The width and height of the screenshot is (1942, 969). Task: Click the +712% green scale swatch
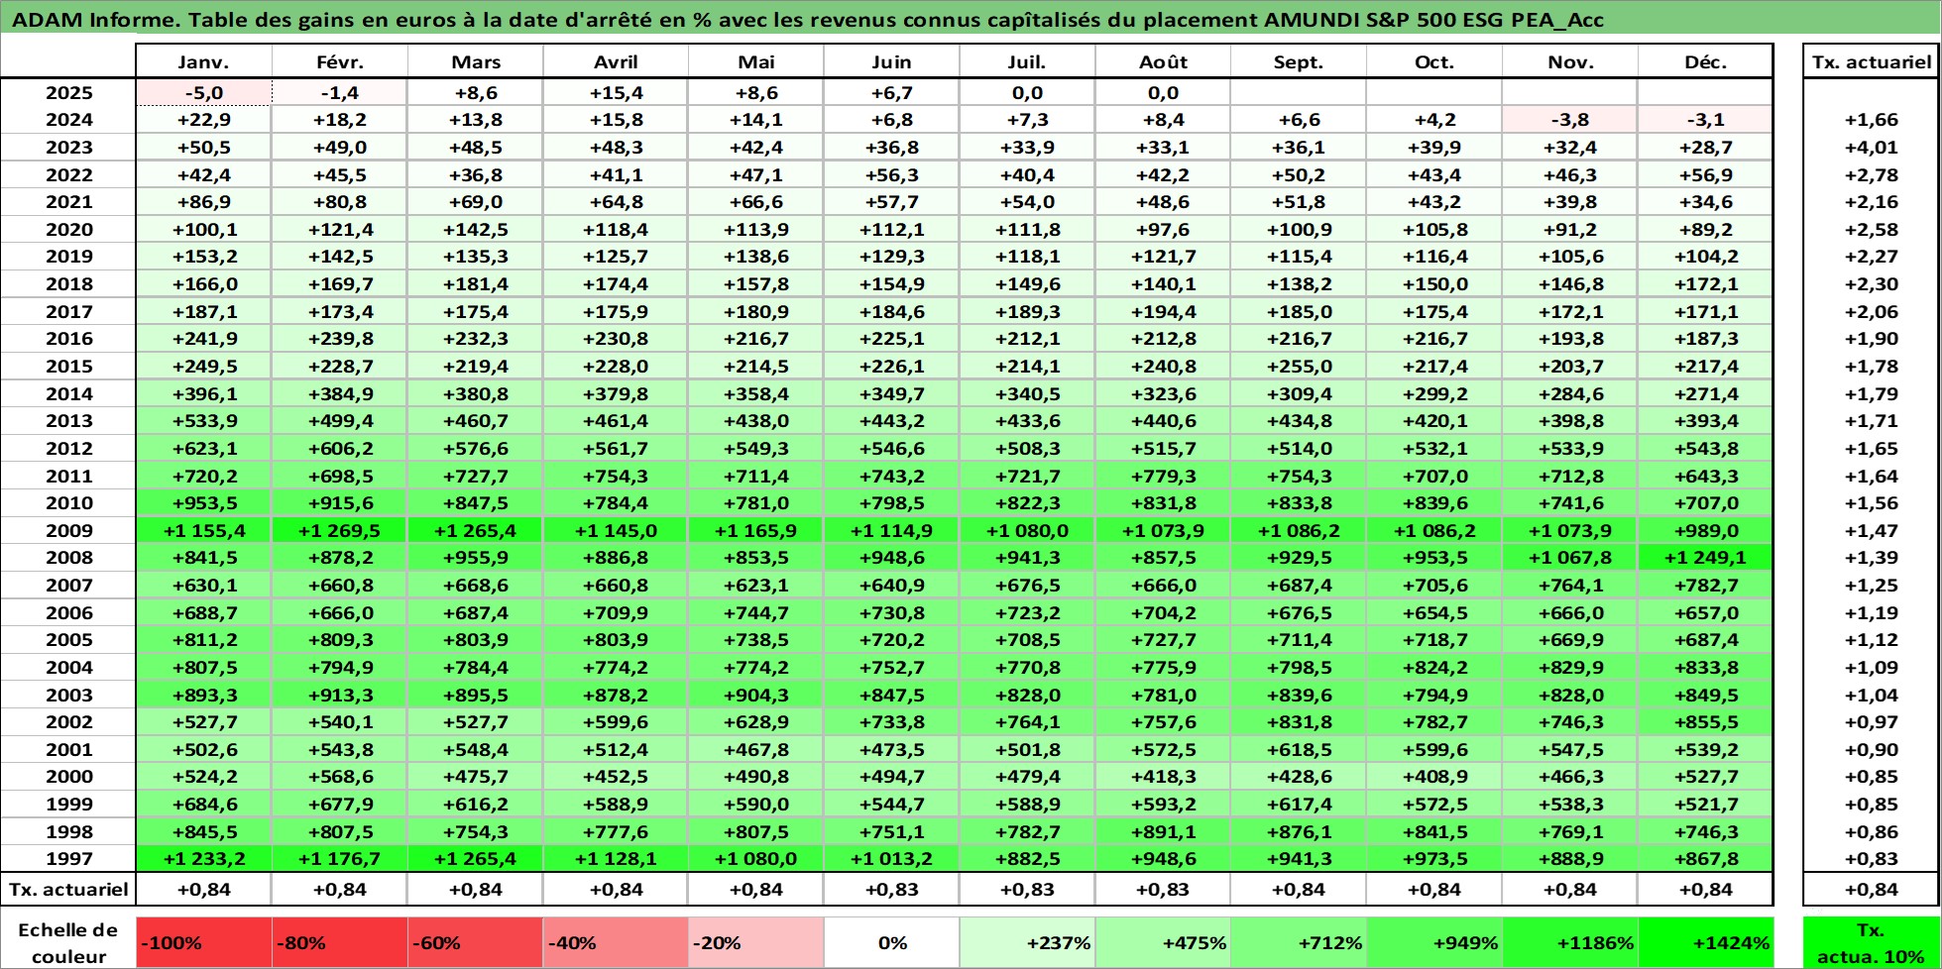click(1298, 942)
